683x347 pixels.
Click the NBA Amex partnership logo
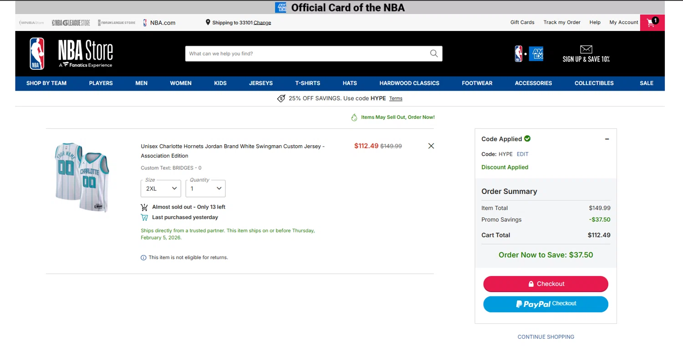click(x=529, y=54)
